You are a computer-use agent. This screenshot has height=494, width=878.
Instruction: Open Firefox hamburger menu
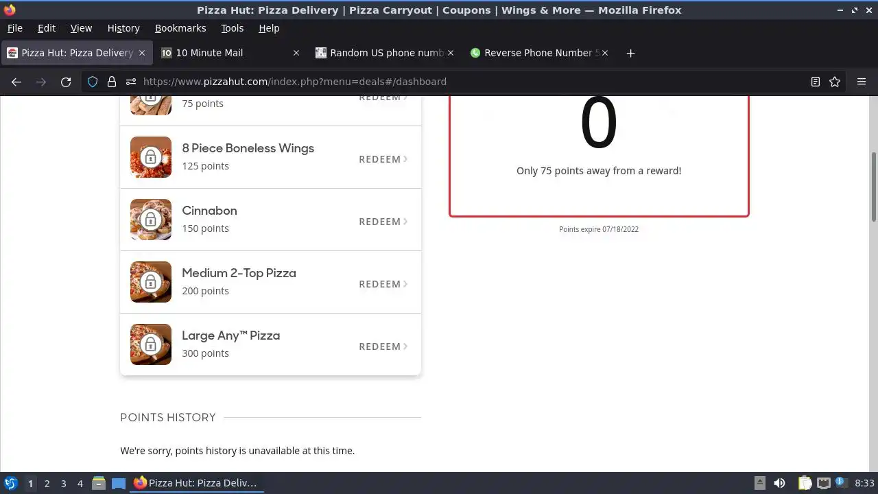coord(862,82)
